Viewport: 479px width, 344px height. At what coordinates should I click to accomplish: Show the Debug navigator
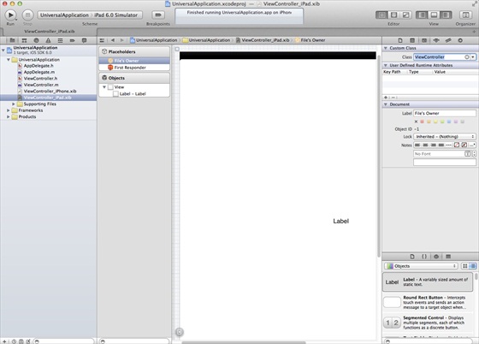(x=60, y=40)
